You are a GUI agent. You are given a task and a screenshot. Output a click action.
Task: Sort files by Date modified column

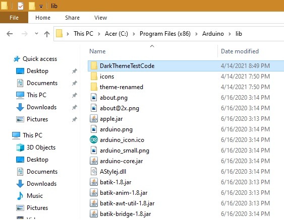[240, 51]
